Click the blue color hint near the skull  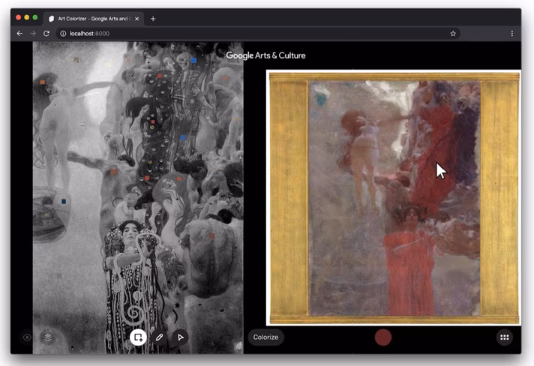pyautogui.click(x=193, y=60)
